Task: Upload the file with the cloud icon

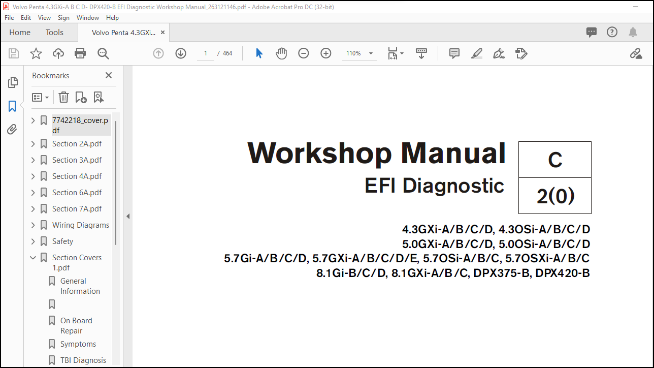Action: (x=58, y=53)
